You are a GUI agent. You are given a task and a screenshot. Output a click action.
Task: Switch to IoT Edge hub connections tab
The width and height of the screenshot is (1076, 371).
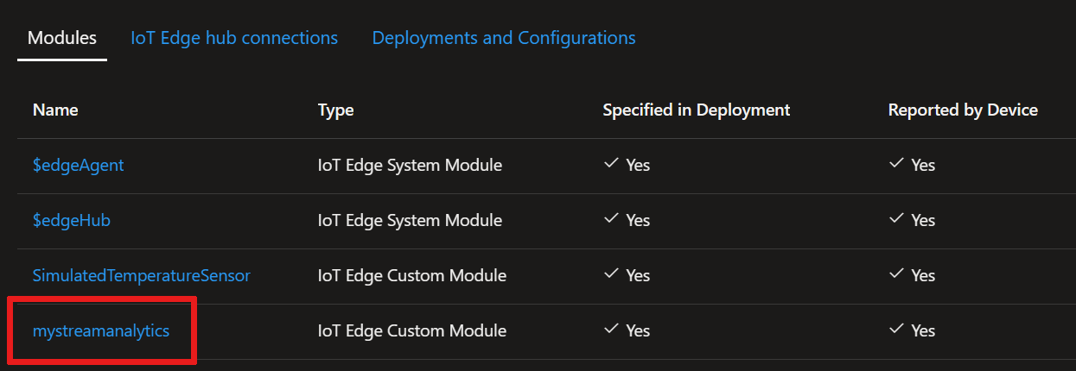tap(234, 38)
